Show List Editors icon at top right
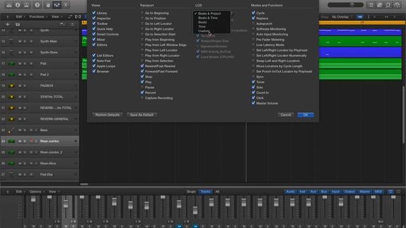Screen dimensions: 406x228 (x=370, y=5)
